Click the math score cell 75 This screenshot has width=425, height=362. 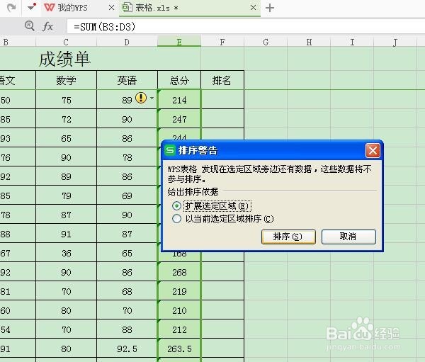click(x=66, y=100)
